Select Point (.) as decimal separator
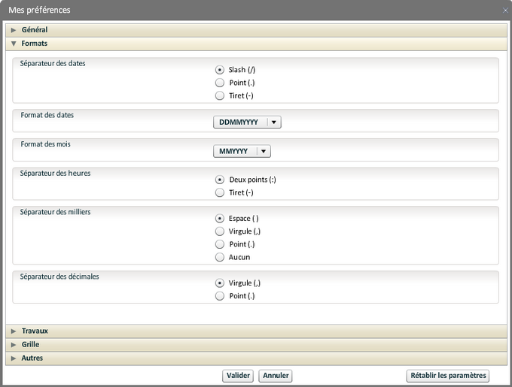The height and width of the screenshot is (387, 512). click(x=220, y=296)
